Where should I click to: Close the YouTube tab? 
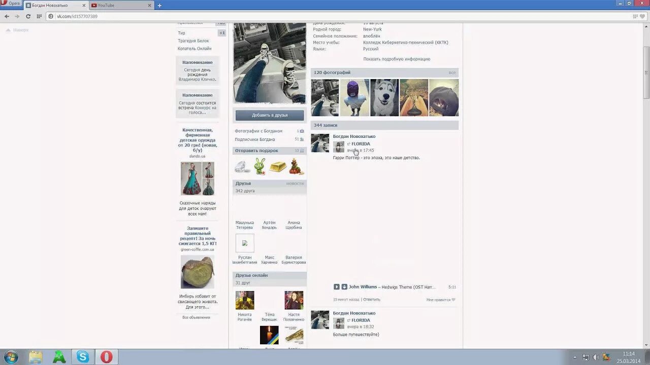tap(149, 6)
